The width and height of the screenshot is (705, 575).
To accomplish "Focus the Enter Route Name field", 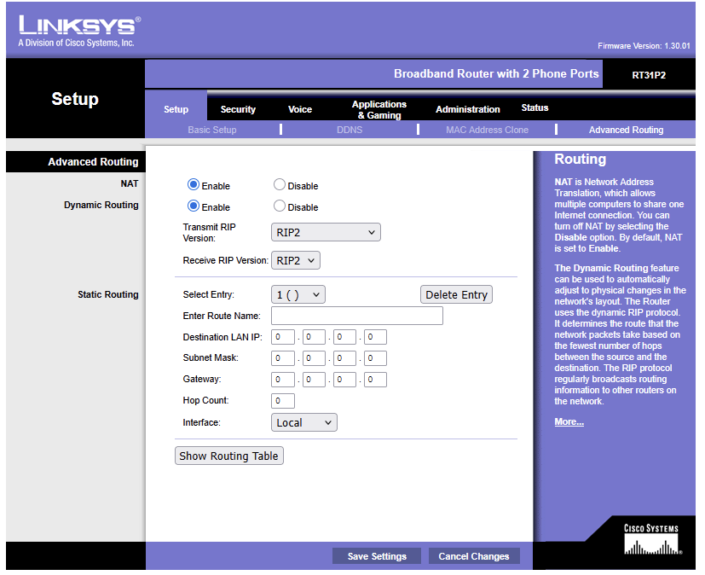I will pos(357,316).
